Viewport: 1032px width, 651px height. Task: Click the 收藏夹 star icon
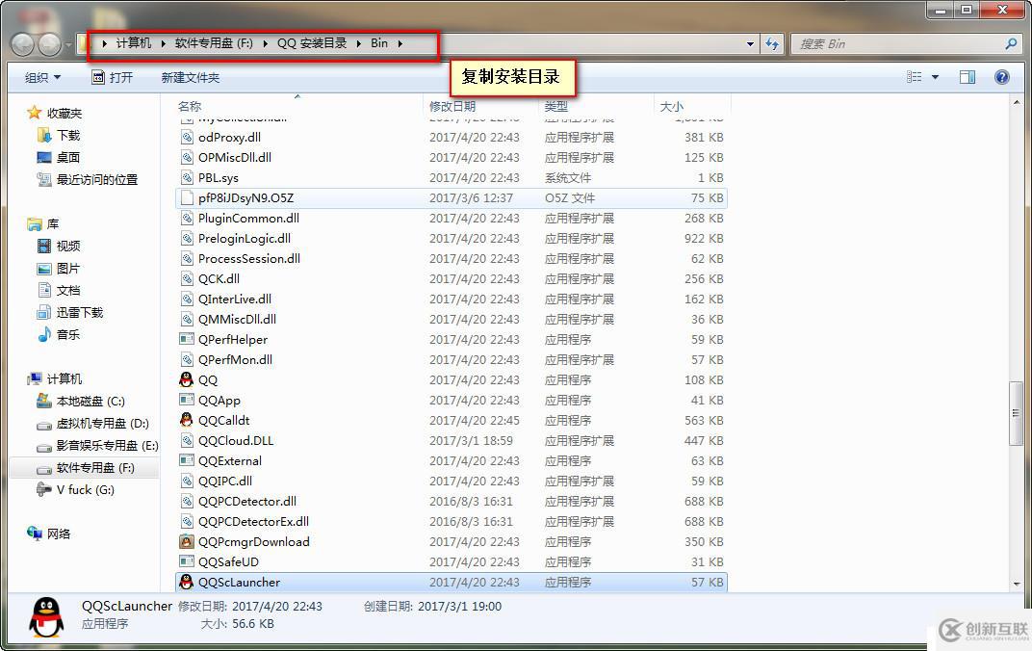point(35,114)
